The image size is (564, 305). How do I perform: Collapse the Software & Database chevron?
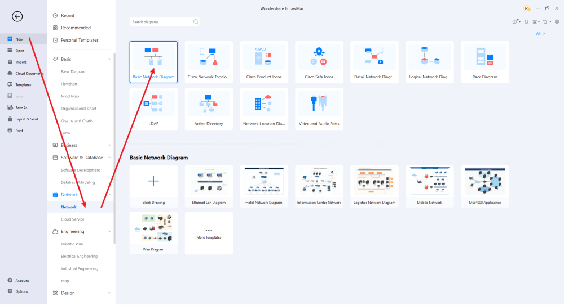[109, 158]
